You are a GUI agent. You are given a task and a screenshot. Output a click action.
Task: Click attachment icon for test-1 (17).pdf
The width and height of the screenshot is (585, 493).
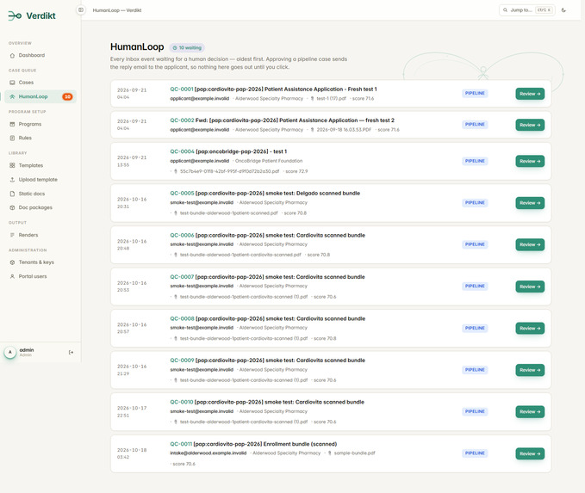coord(312,99)
